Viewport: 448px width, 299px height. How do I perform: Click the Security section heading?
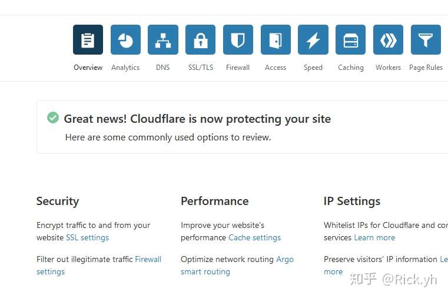58,201
